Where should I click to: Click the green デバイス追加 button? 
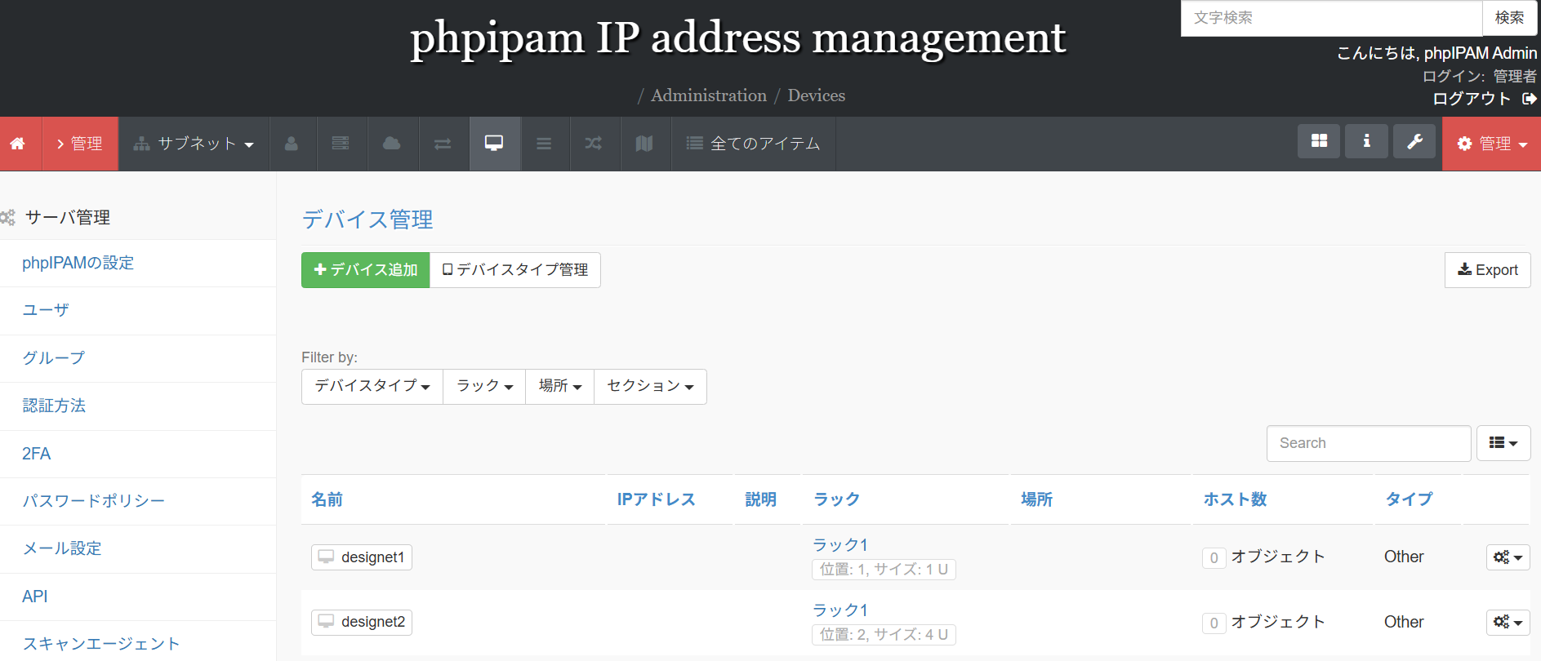point(365,270)
